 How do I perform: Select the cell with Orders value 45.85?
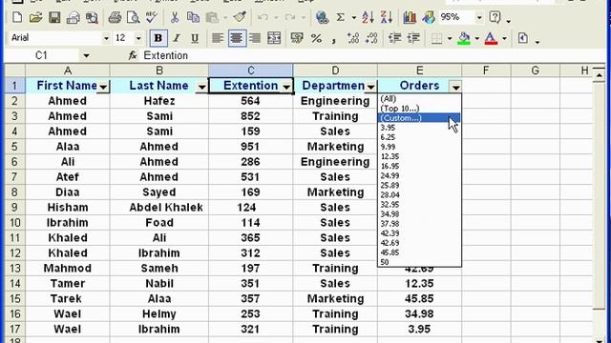point(419,298)
